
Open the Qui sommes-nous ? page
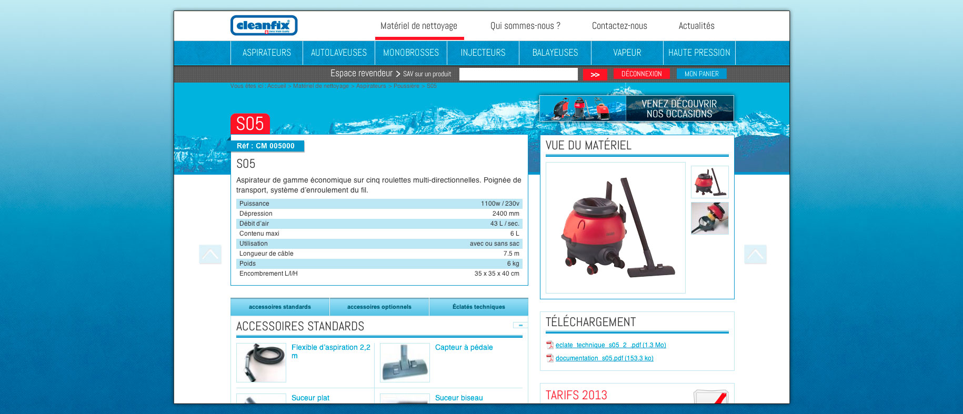pyautogui.click(x=525, y=26)
